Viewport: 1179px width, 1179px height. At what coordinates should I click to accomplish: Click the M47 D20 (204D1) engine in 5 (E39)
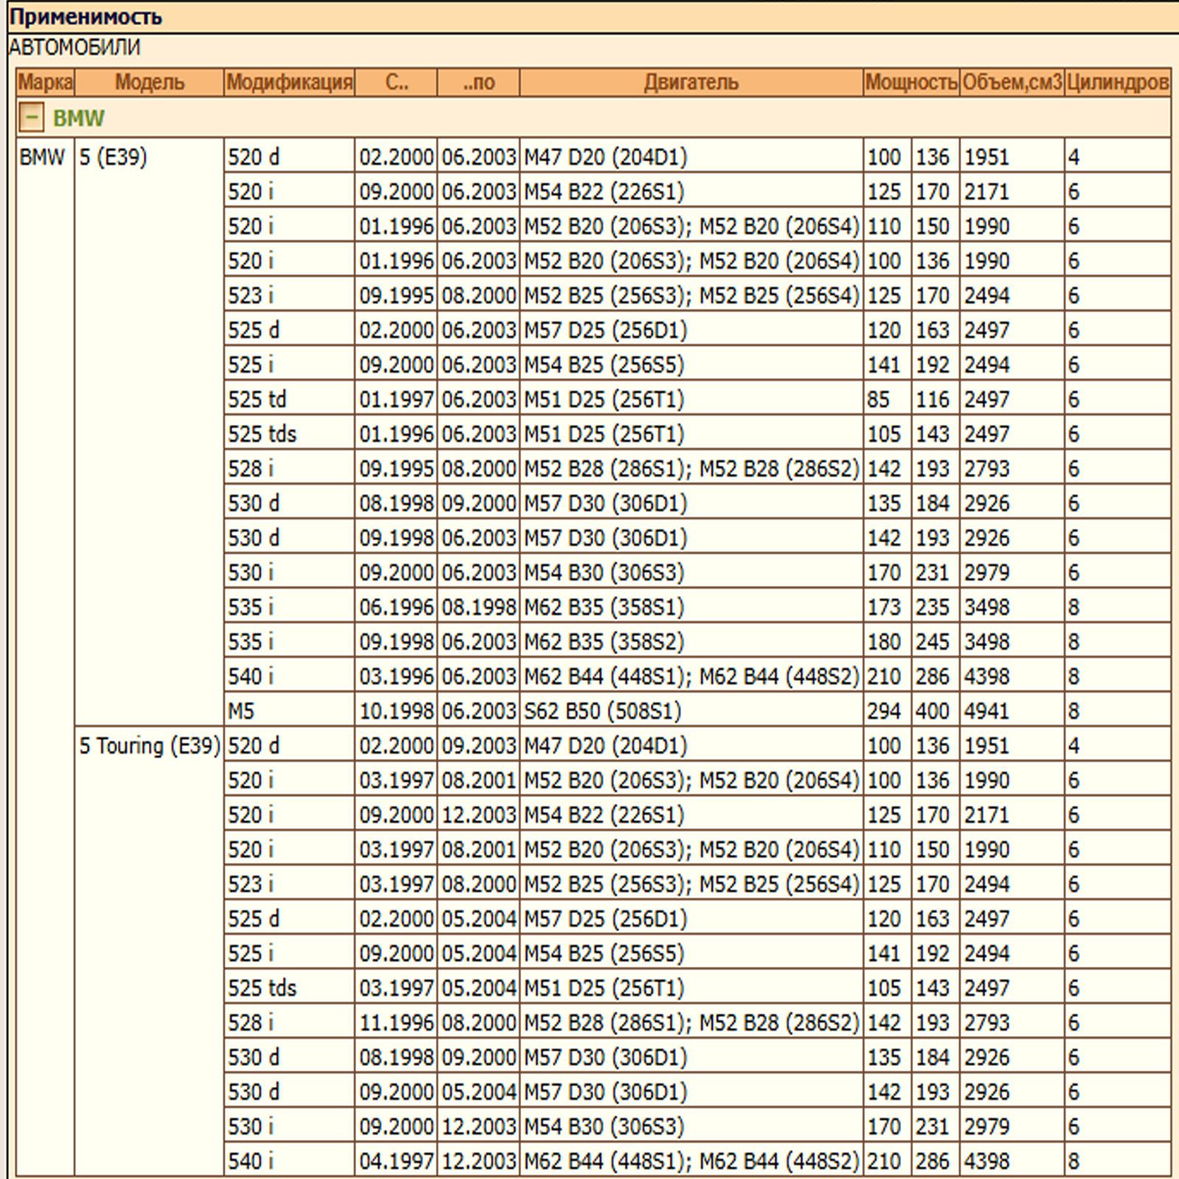coord(606,157)
